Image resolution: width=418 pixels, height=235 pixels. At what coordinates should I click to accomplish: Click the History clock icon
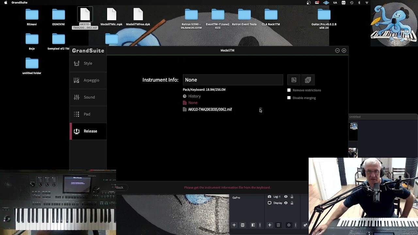coord(185,96)
